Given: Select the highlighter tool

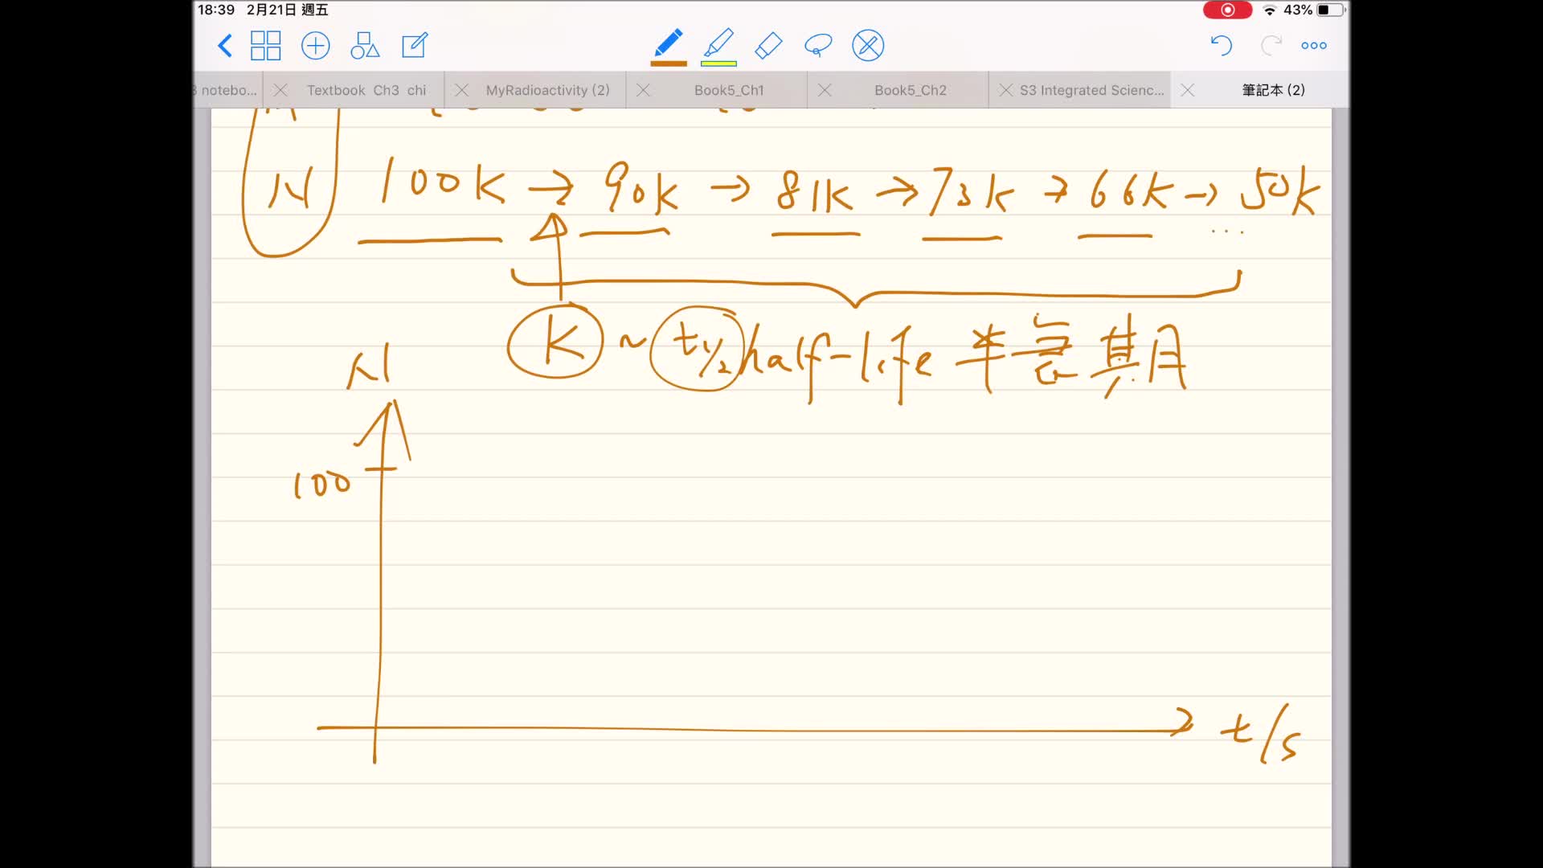Looking at the screenshot, I should 718,43.
